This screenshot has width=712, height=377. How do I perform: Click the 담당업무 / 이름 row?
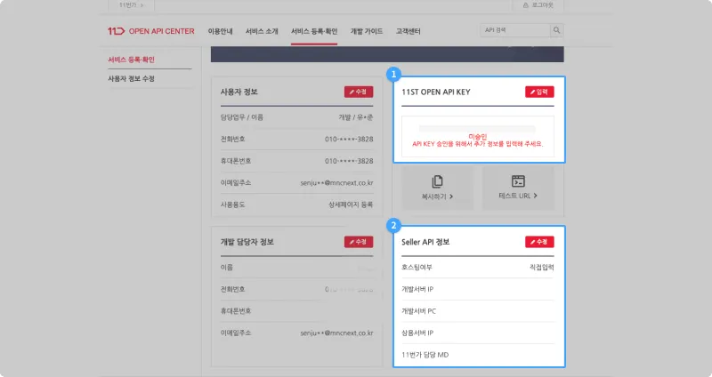pos(297,117)
